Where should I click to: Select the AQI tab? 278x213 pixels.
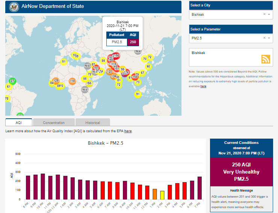(18, 122)
